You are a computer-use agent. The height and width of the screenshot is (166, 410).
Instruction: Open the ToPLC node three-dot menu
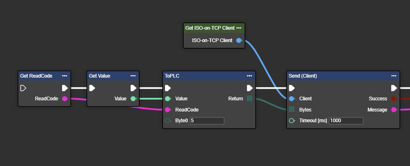tap(250, 76)
